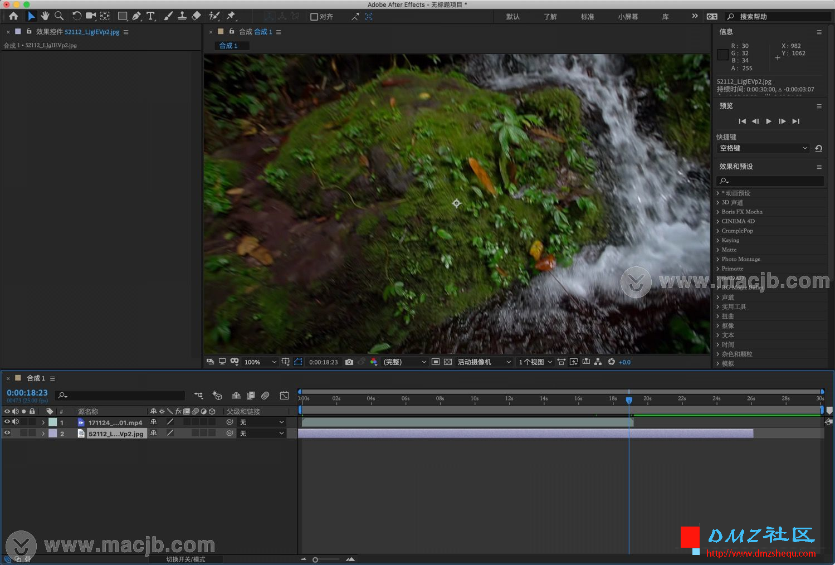
Task: Select the Roto Brush tool
Action: [x=214, y=16]
